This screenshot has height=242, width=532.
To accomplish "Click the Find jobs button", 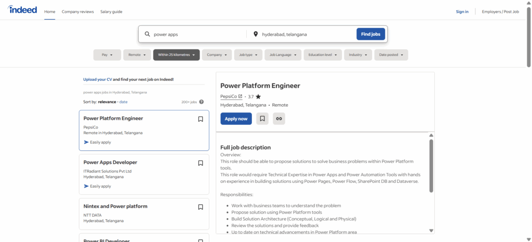I will point(370,34).
